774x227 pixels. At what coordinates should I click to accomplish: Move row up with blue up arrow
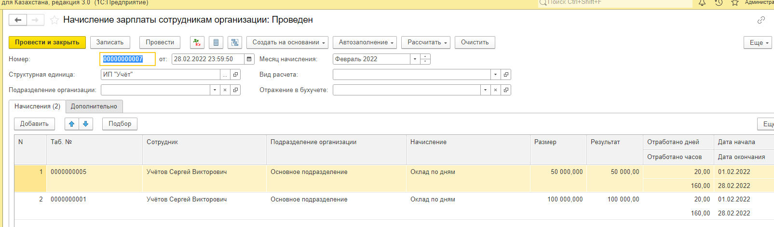pos(72,124)
